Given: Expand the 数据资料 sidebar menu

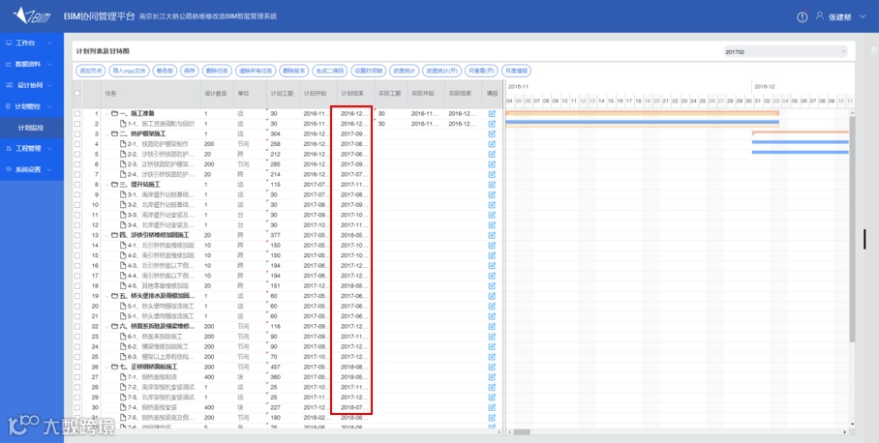Looking at the screenshot, I should coord(32,64).
